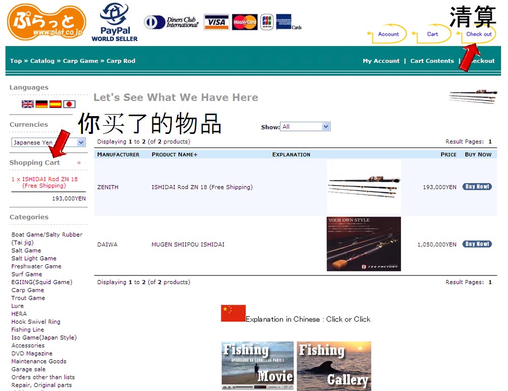Open the Cart hook button
The image size is (508, 391).
click(432, 34)
